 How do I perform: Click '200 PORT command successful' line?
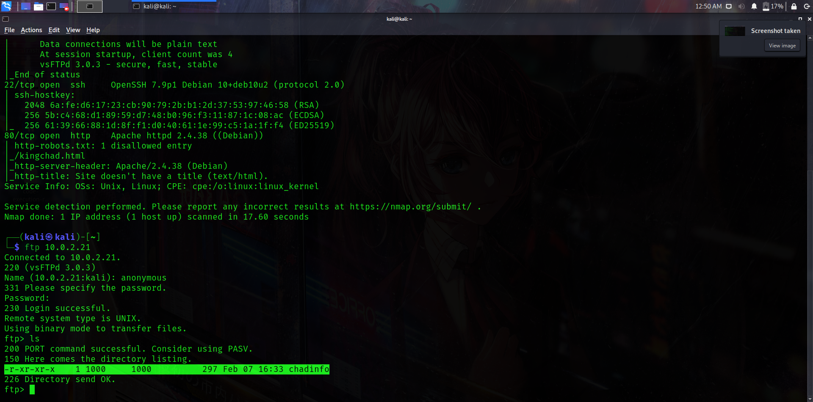tap(128, 349)
